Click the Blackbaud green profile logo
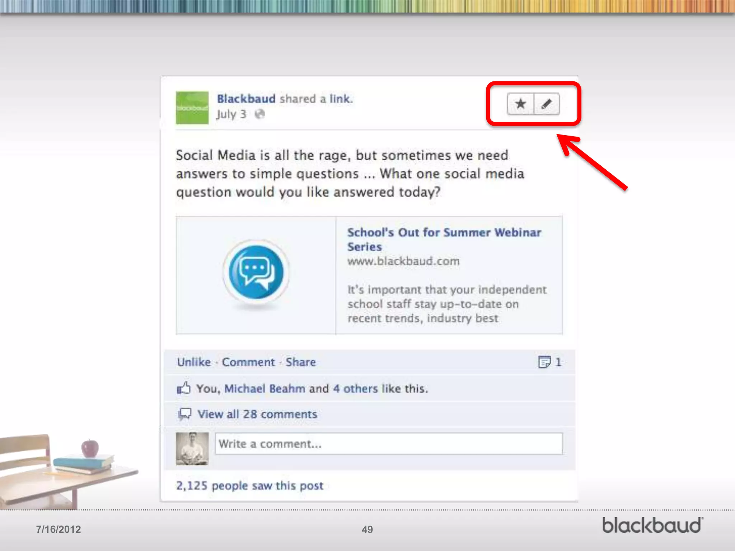The height and width of the screenshot is (551, 735). point(192,108)
